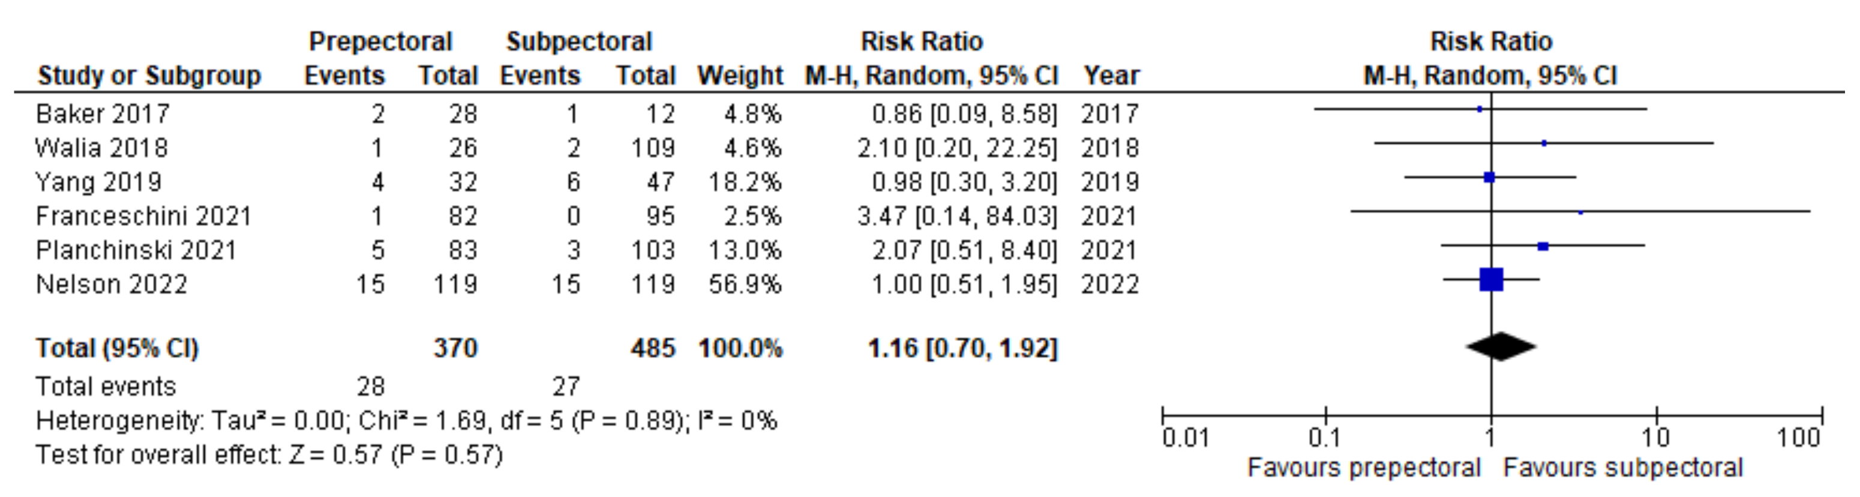
Task: Click the blue marker for Planchinski 2021
Action: click(1543, 246)
